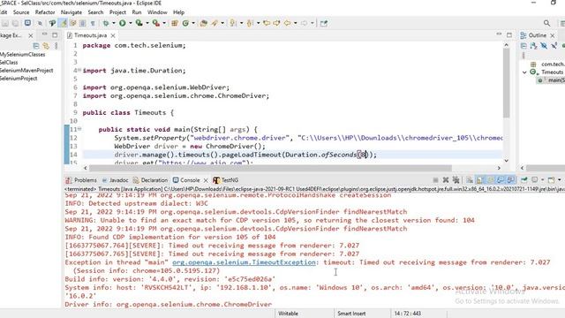Click Sort alphabetically icon in Outline
The width and height of the screenshot is (565, 318).
click(x=533, y=46)
